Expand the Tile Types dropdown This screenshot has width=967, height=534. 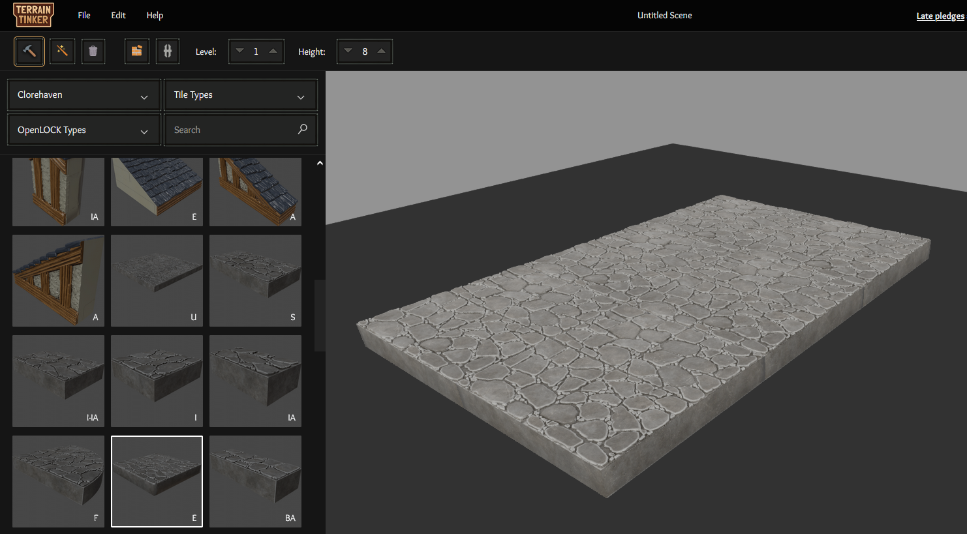(x=240, y=95)
